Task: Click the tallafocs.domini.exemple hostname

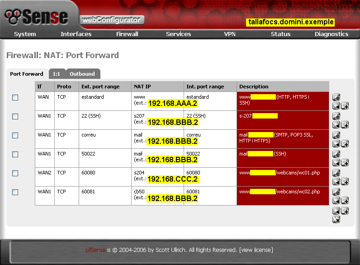Action: [290, 22]
